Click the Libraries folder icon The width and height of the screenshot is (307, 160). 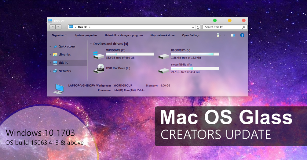click(55, 55)
